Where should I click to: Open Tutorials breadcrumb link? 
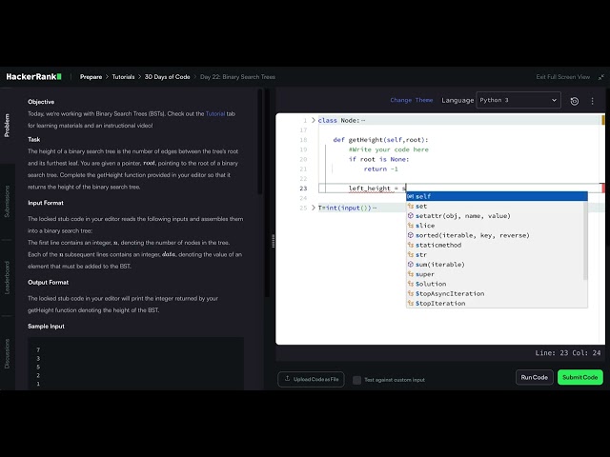123,77
